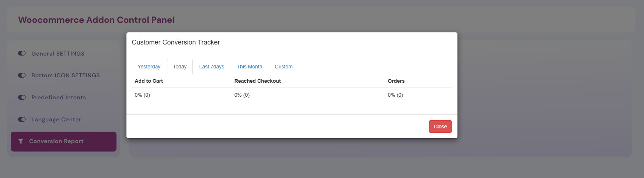Select the Today tab
Screen dimensions: 644x178
[x=180, y=67]
